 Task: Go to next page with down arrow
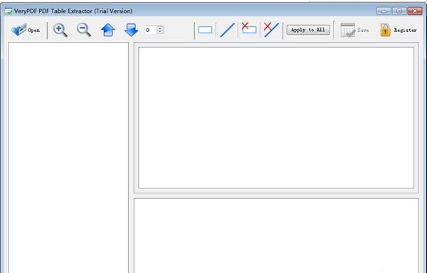131,30
